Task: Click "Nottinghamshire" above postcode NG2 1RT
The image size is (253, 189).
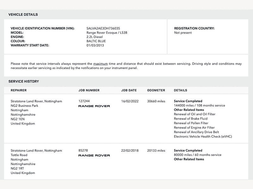Action: (x=23, y=164)
